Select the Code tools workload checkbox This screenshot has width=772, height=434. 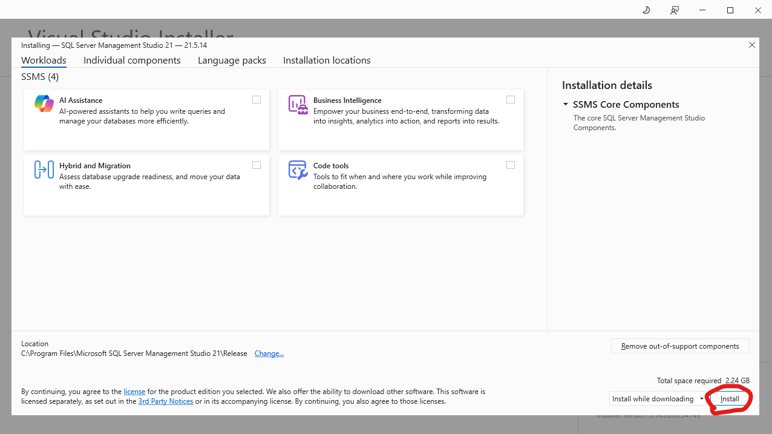click(x=511, y=165)
